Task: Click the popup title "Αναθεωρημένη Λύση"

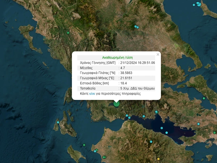Action: 118,57
